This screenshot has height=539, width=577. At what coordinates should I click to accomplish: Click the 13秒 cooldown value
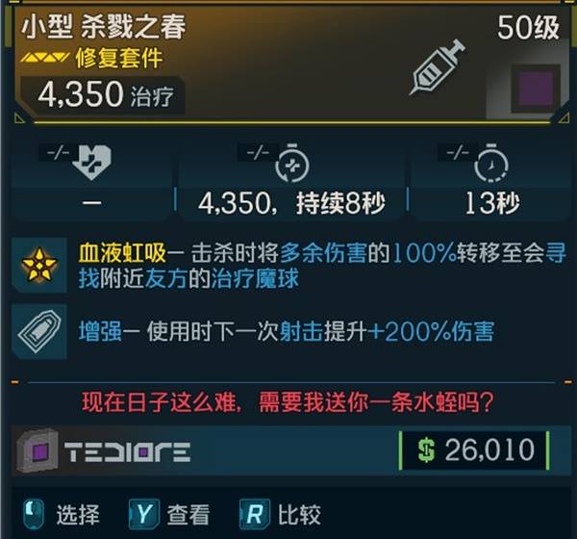click(492, 203)
